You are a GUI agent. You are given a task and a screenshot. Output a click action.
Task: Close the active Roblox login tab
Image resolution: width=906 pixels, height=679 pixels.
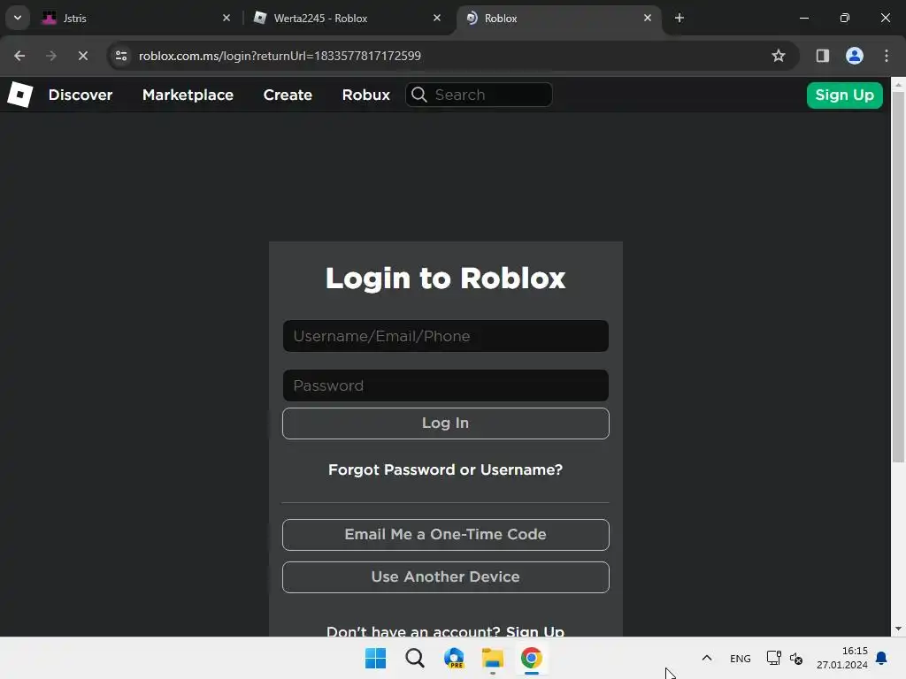tap(647, 18)
